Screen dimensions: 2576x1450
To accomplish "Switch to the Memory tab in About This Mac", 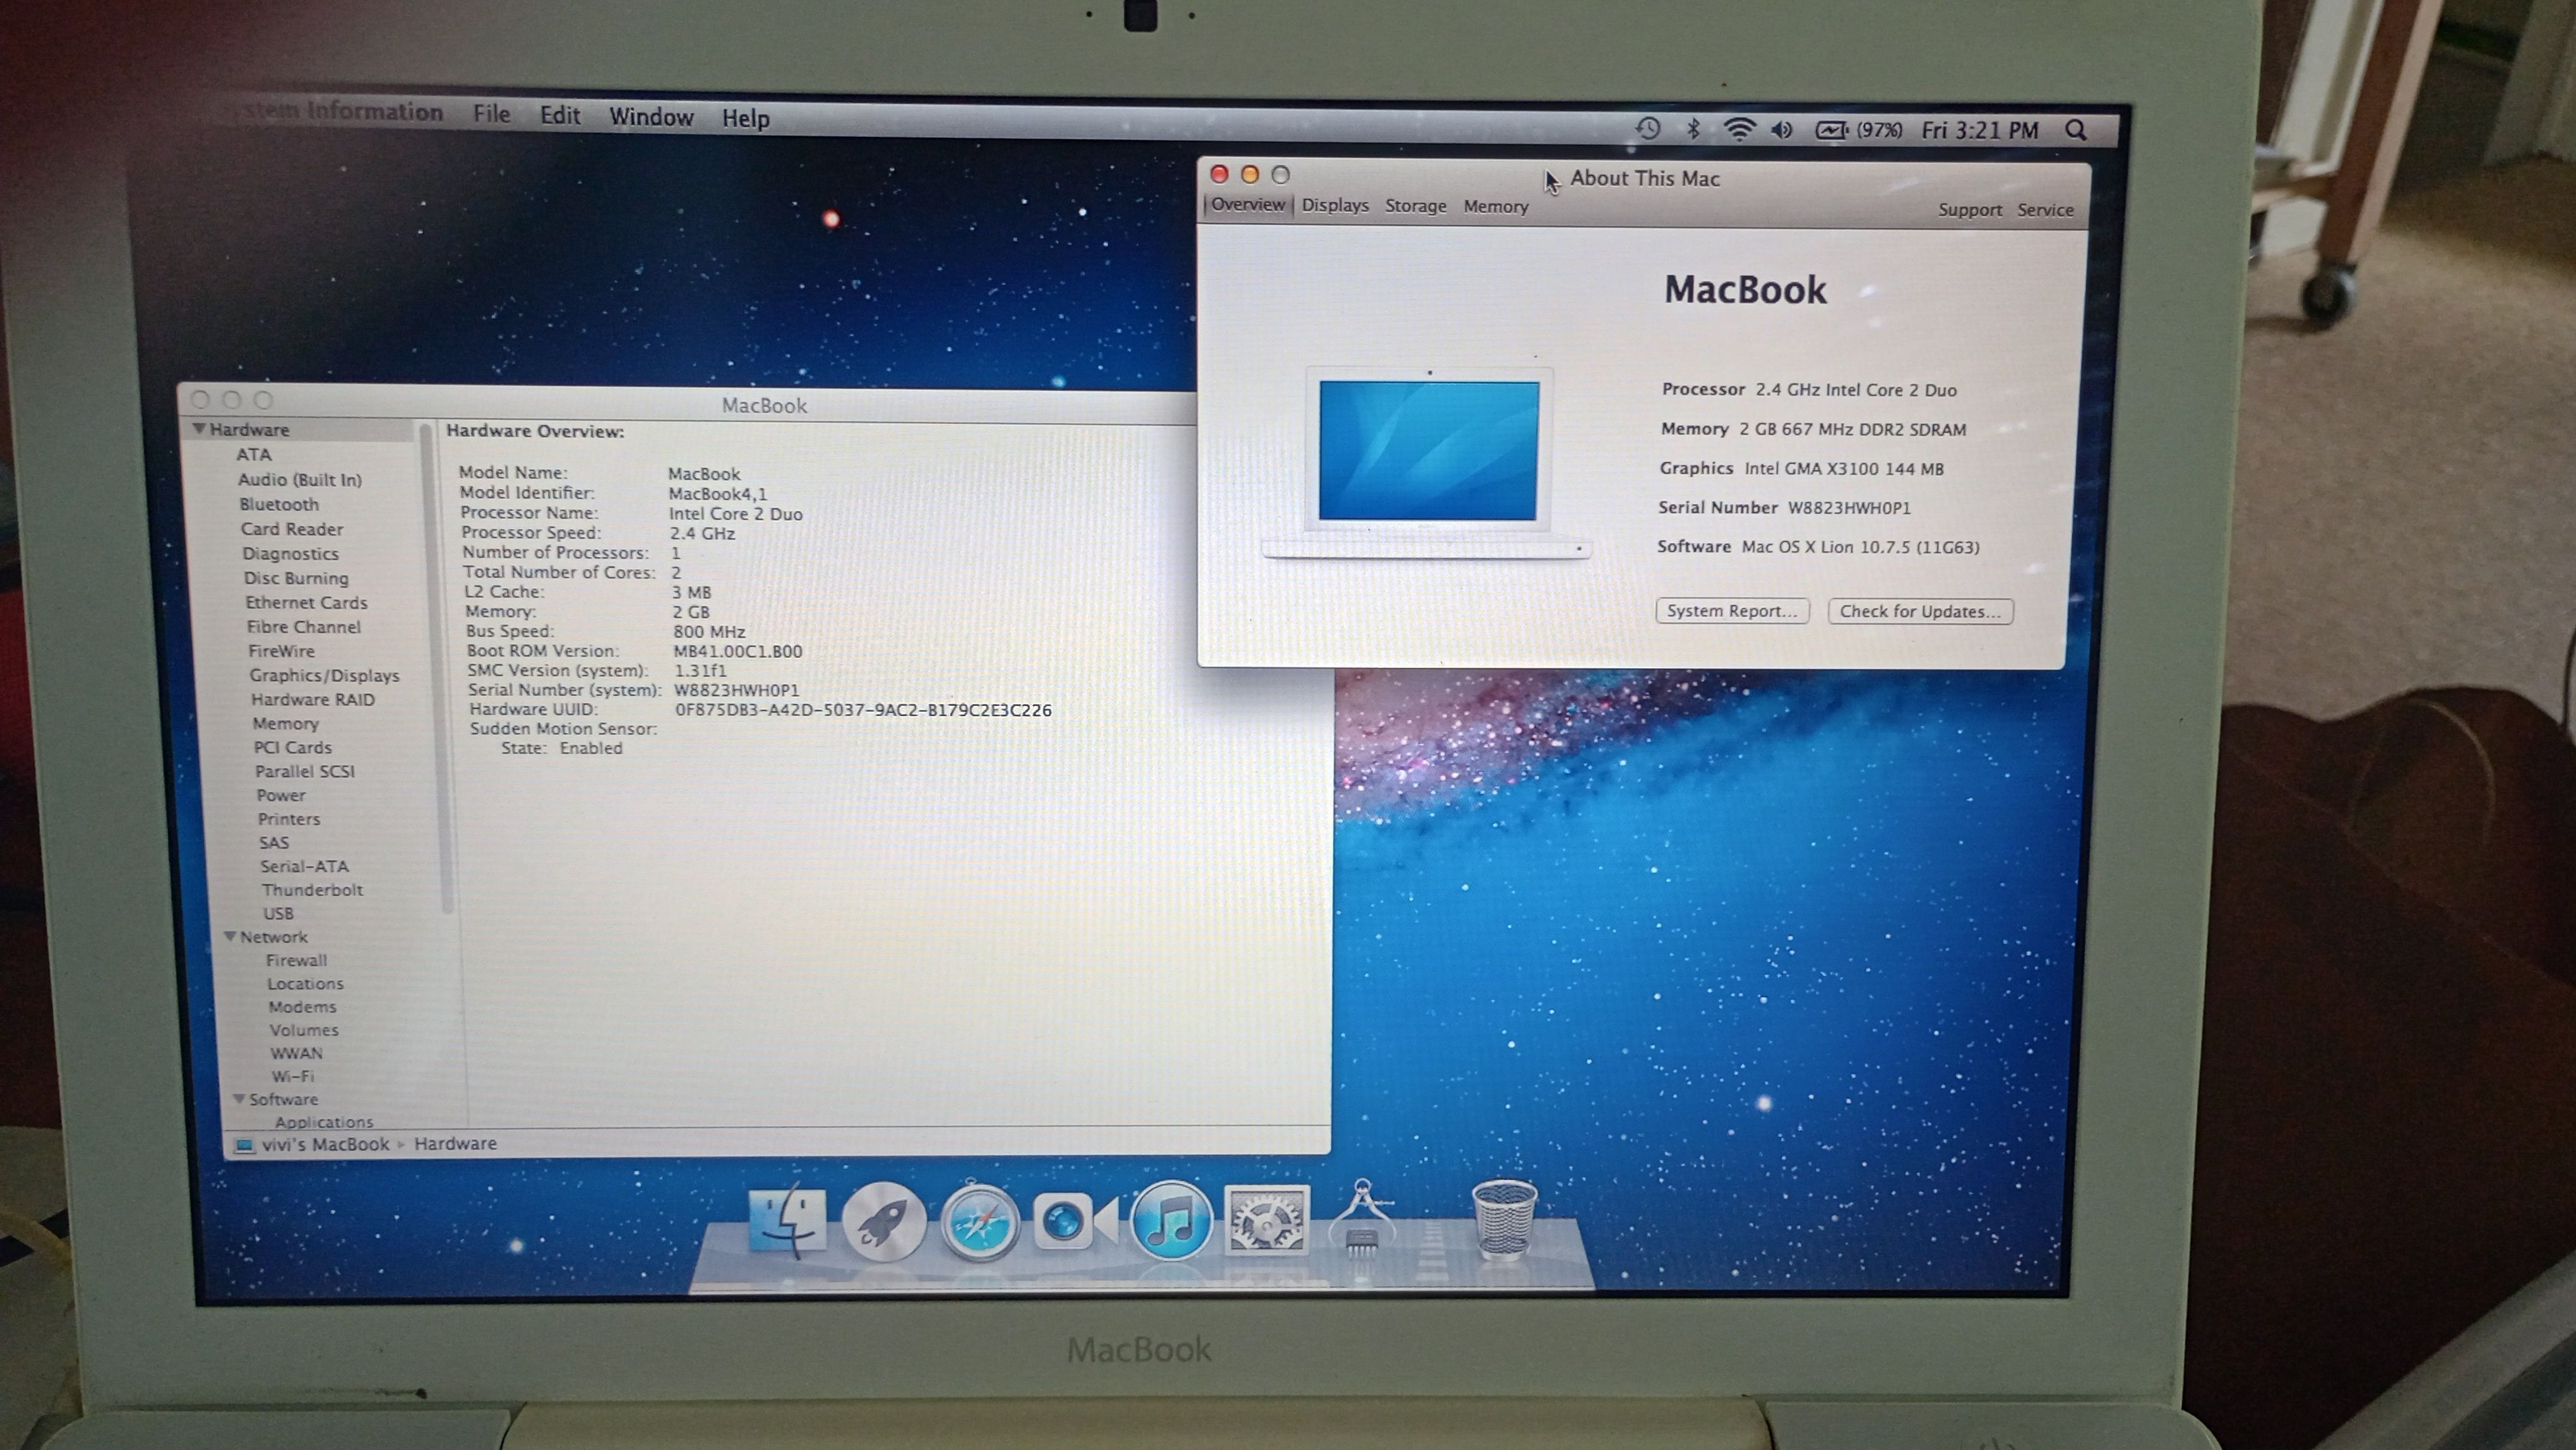I will (1496, 207).
